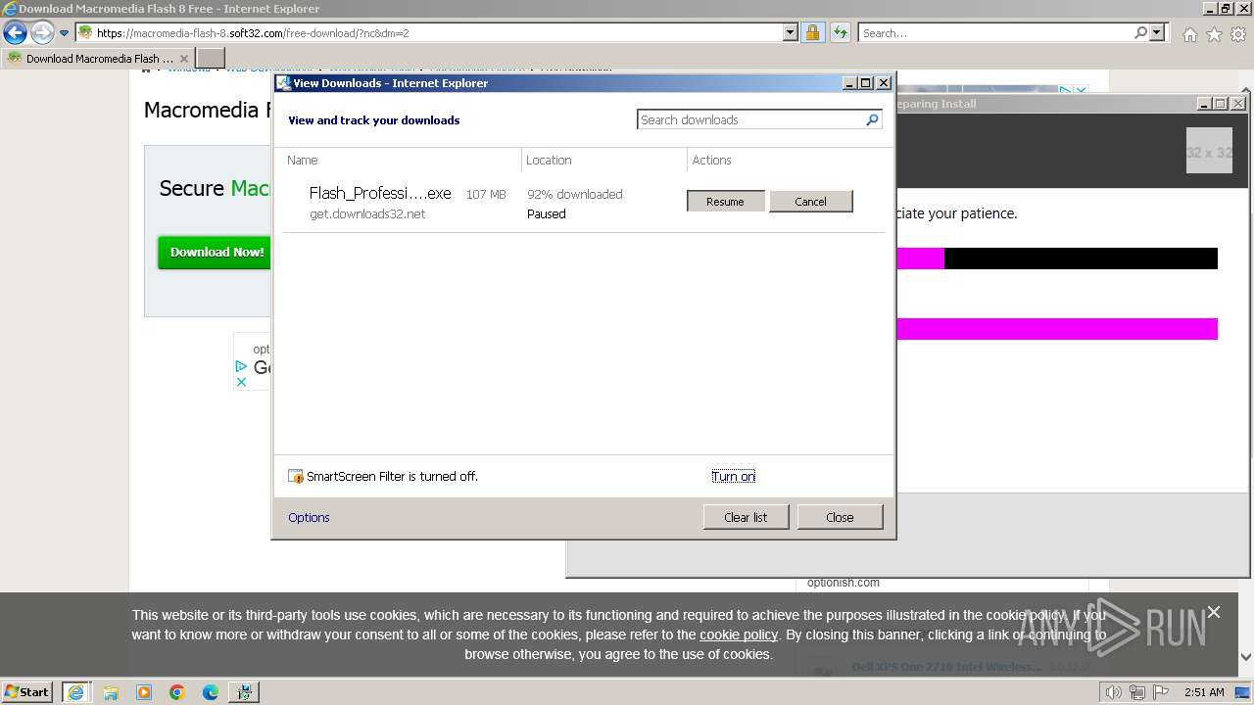Click the Action Center flag tray icon
Viewport: 1254px width, 705px height.
(1160, 692)
